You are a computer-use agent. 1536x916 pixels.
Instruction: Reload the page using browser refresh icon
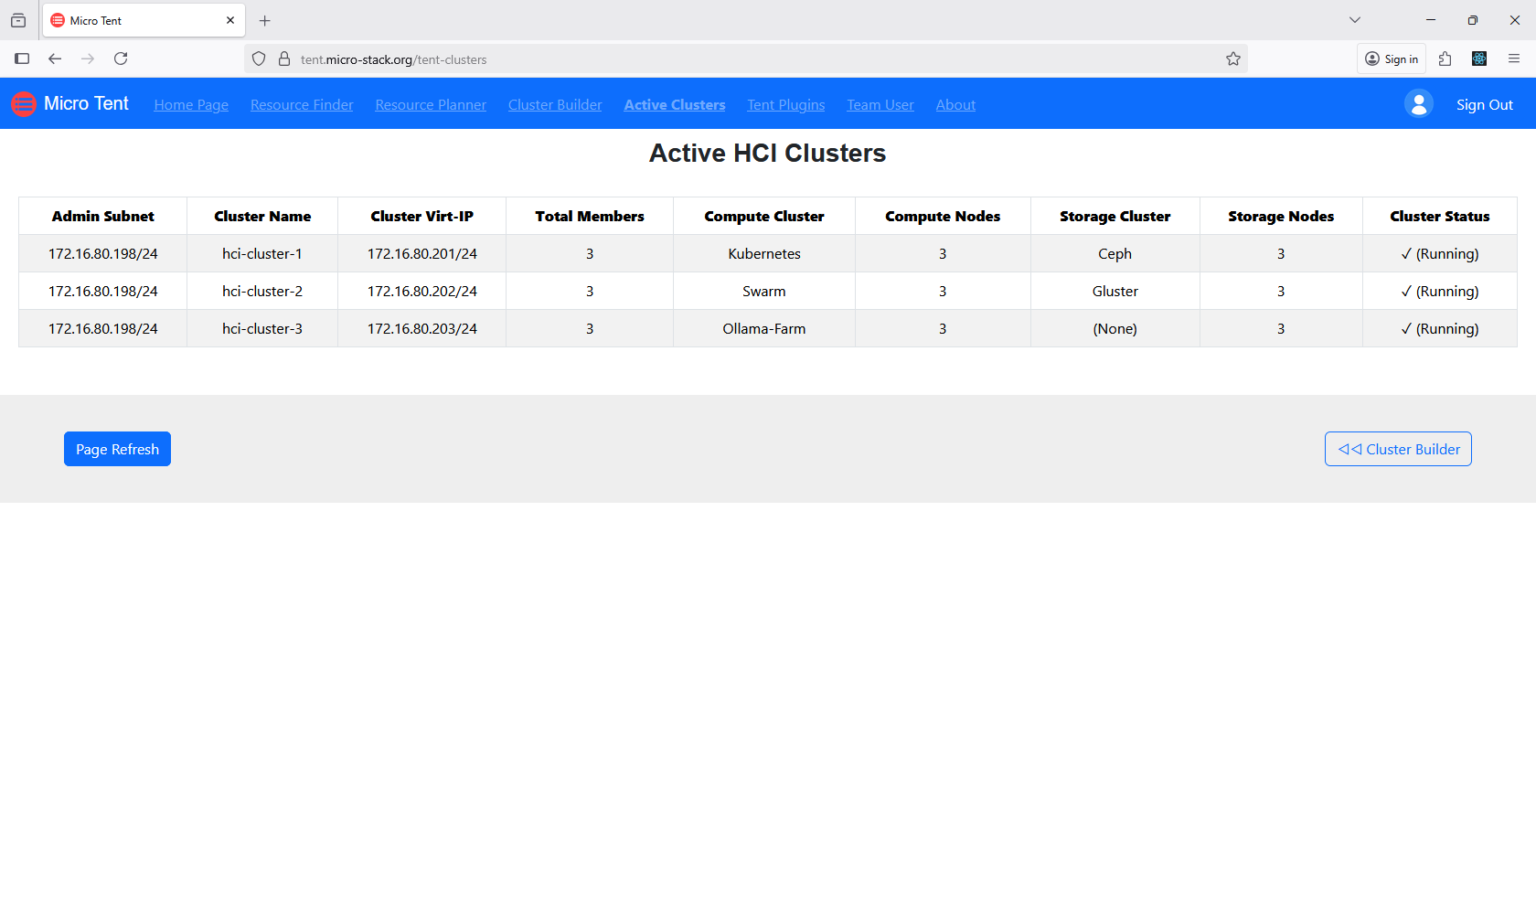[121, 59]
